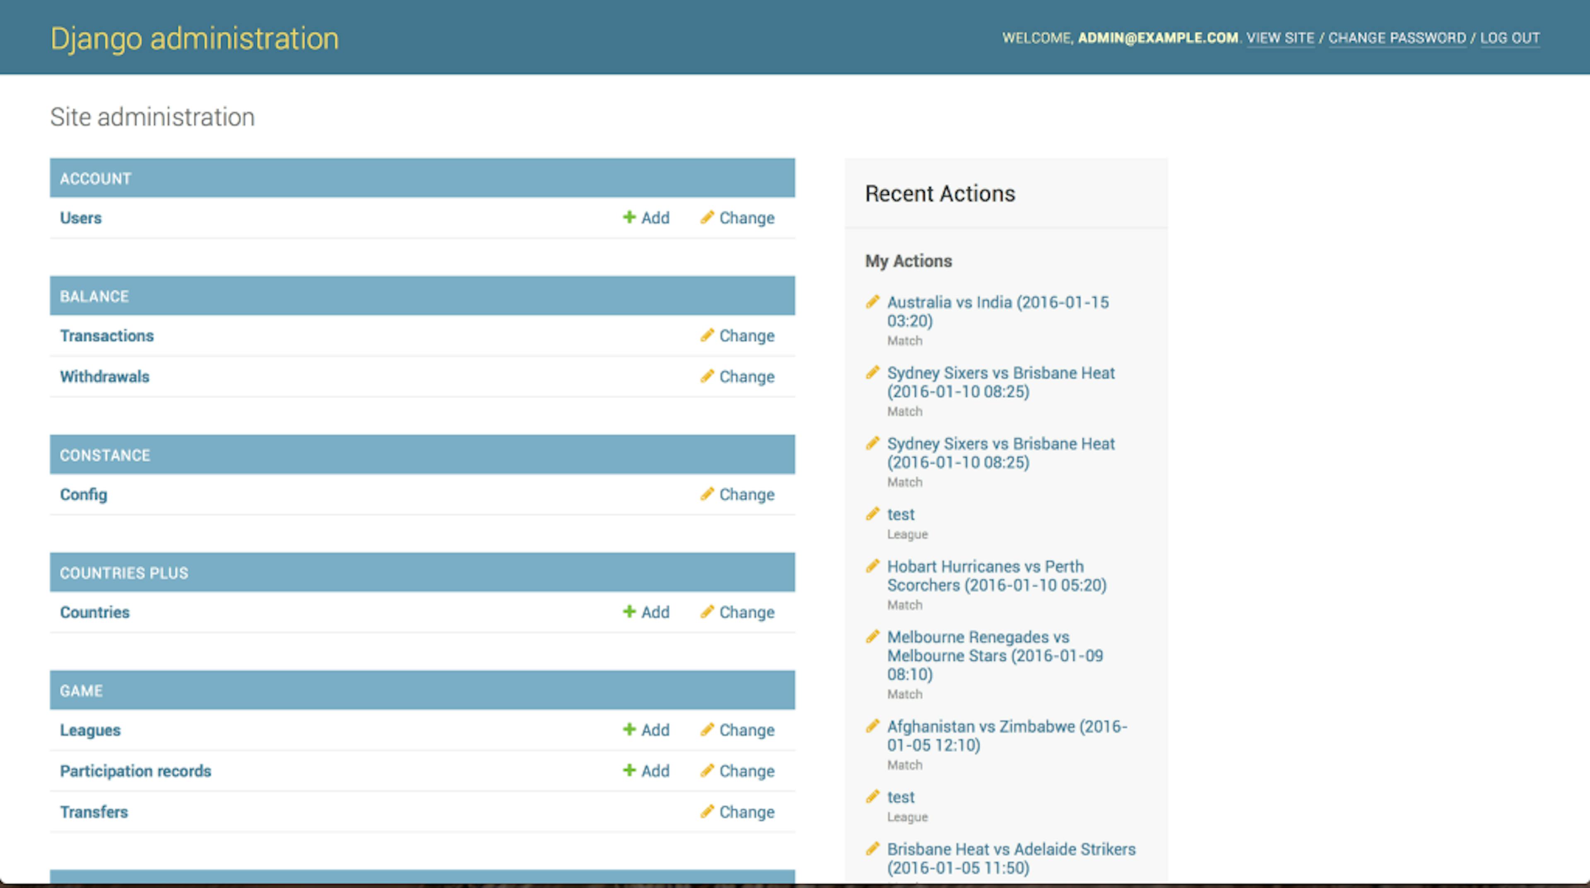Viewport: 1590px width, 888px height.
Task: Click the edit pencil beside the test League entry
Action: point(873,513)
